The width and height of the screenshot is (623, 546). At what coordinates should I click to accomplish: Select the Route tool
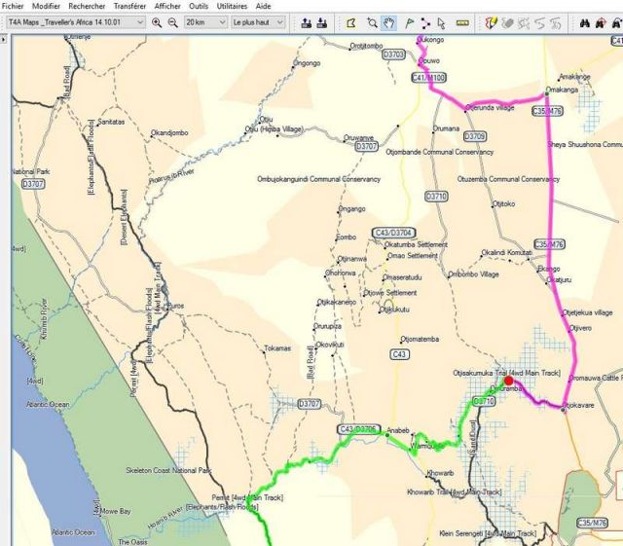(x=425, y=23)
